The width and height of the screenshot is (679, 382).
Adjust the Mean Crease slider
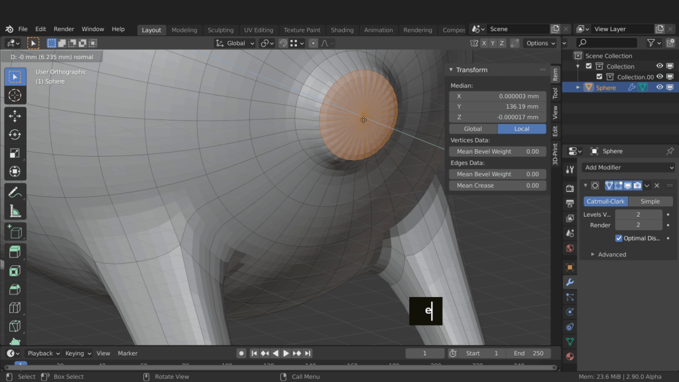497,186
